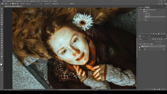The image size is (167, 94).
Task: Click the Lock Position icon in Layers
Action: point(148,44)
